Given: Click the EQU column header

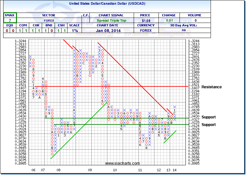Looking at the screenshot, I should point(10,25).
